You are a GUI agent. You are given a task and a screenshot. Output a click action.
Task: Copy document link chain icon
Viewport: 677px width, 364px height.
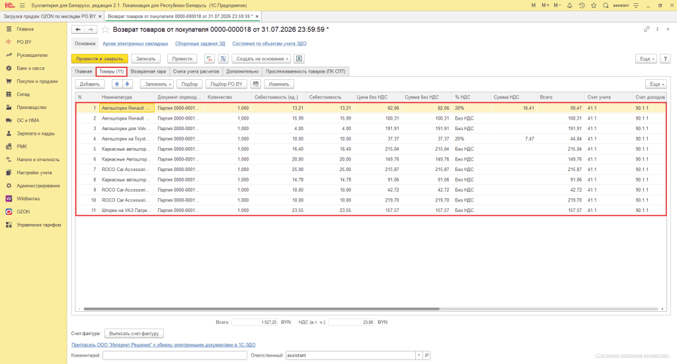coord(647,29)
